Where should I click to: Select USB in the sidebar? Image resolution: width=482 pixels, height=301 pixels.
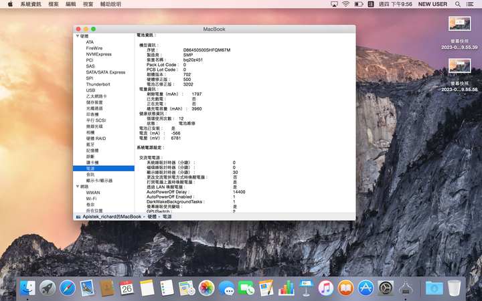(90, 90)
